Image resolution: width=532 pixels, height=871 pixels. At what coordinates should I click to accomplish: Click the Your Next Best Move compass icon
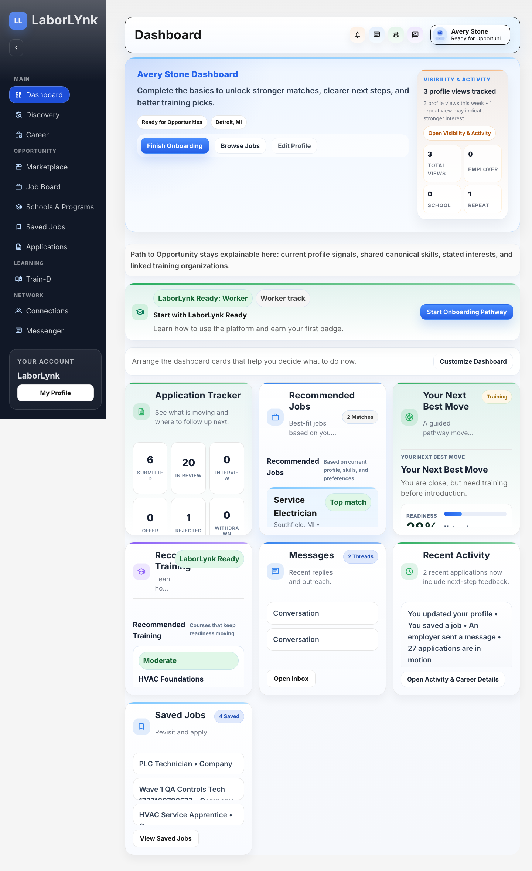click(x=409, y=417)
